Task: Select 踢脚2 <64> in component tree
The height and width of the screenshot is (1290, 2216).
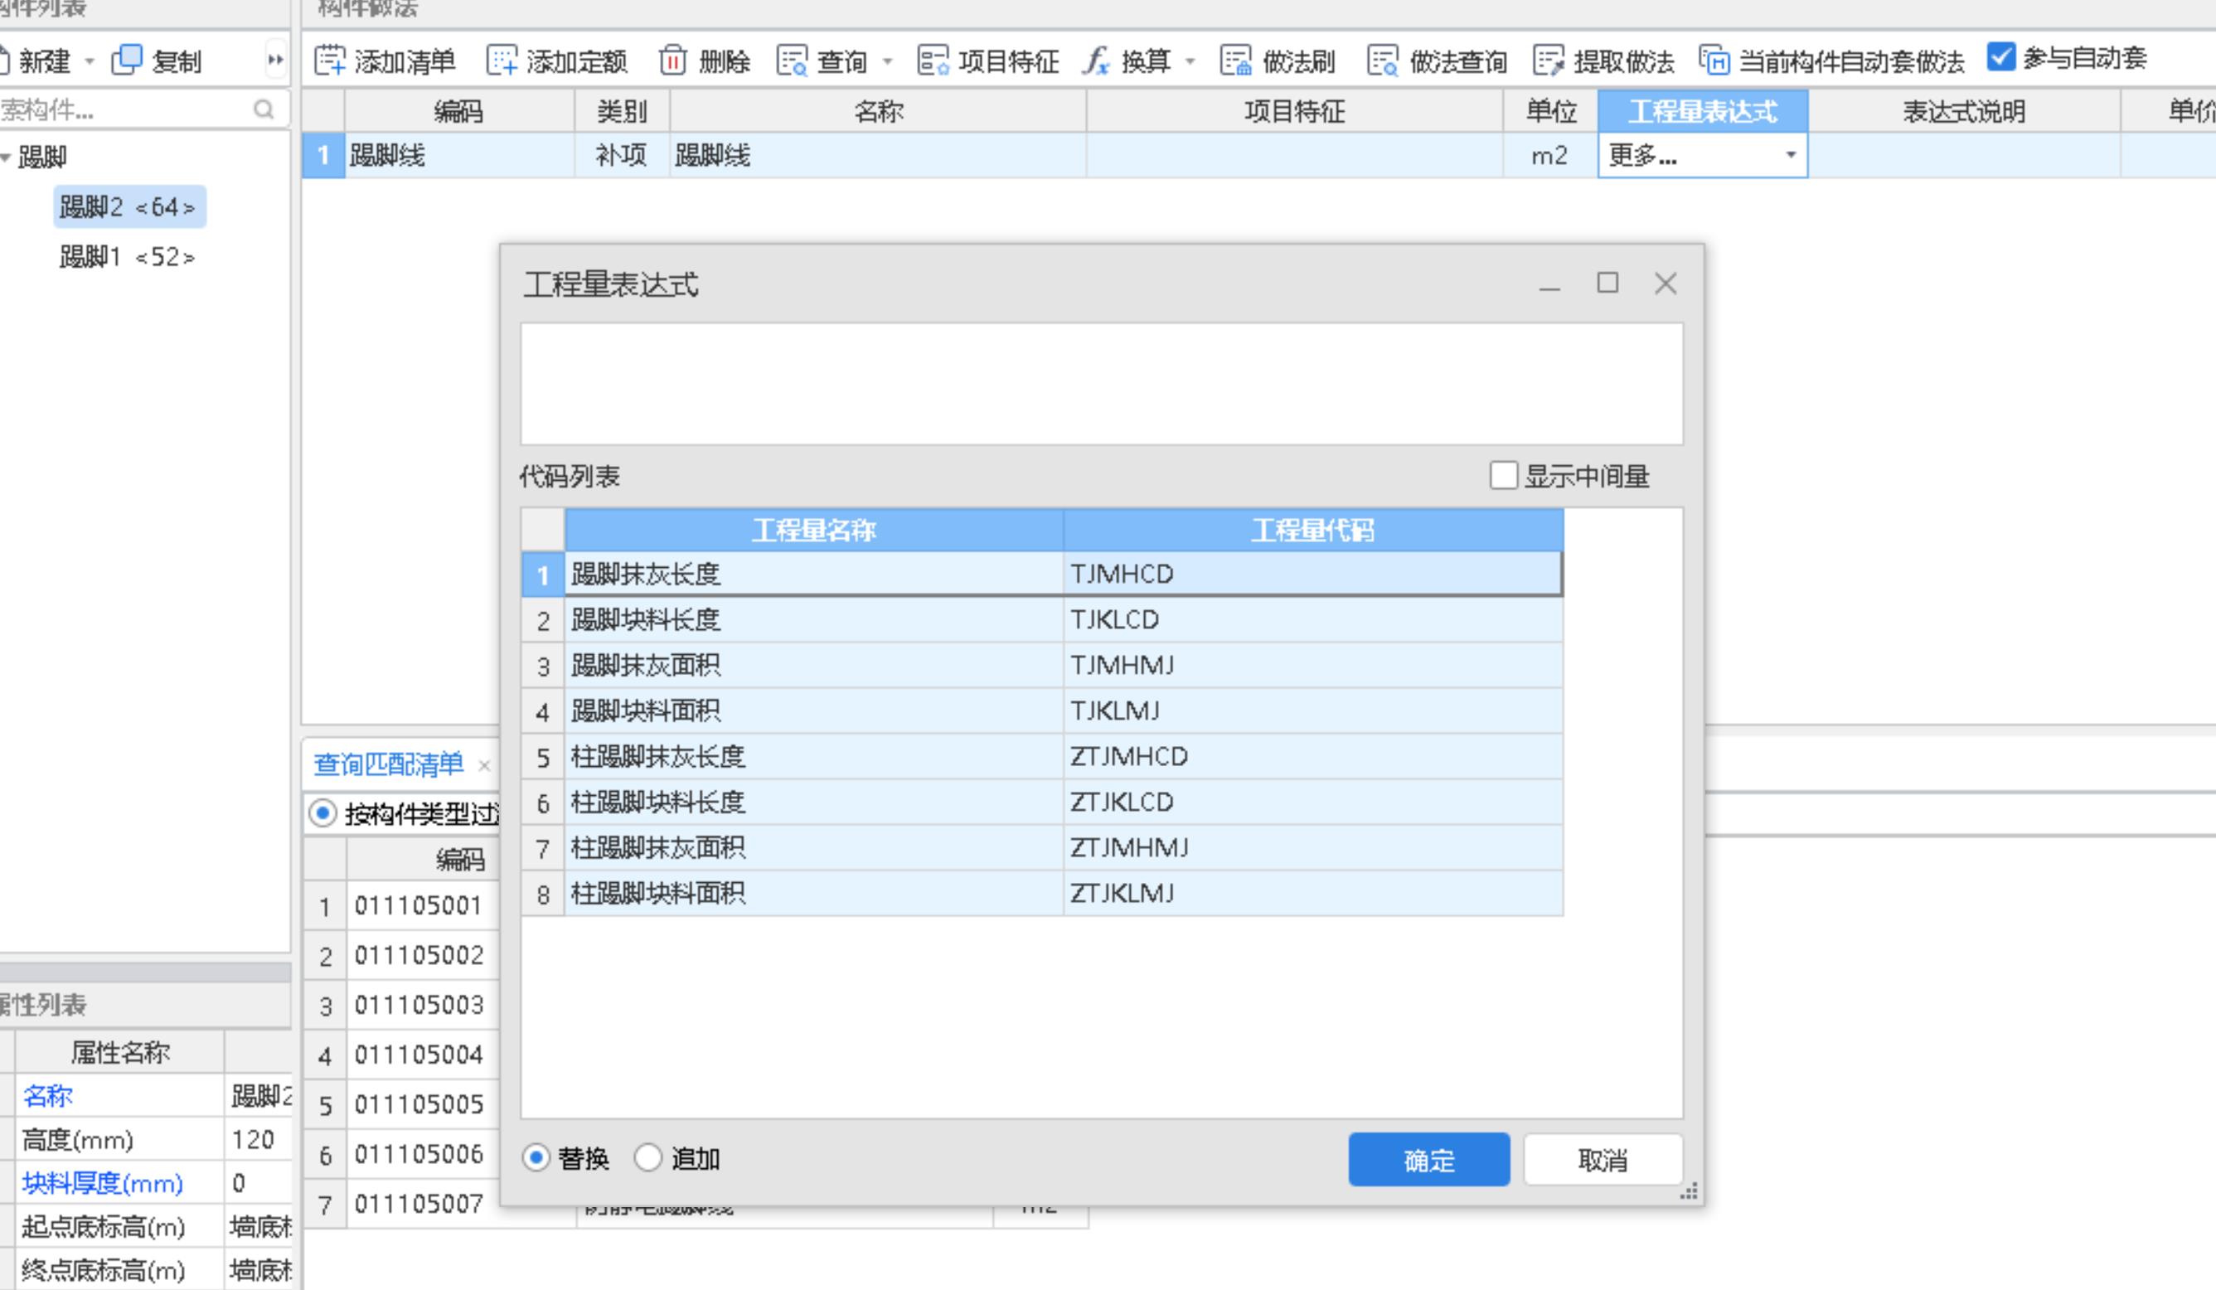Action: pos(128,206)
